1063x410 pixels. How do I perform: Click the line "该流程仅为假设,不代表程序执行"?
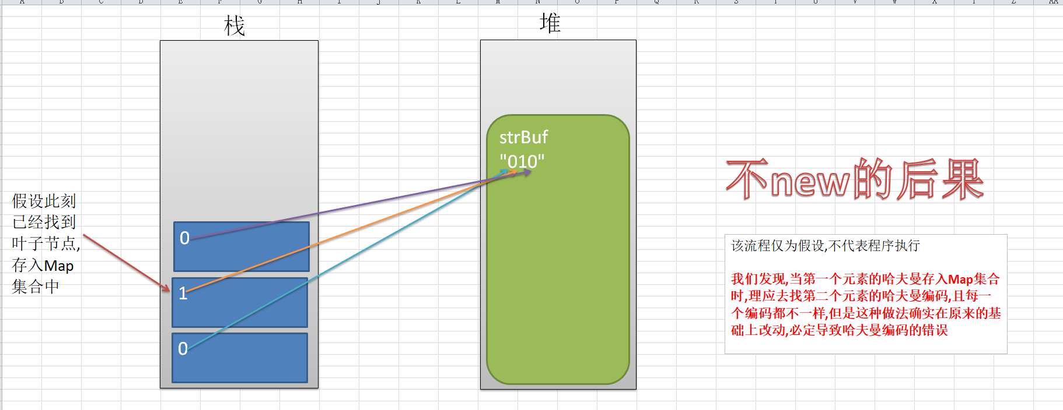point(825,246)
